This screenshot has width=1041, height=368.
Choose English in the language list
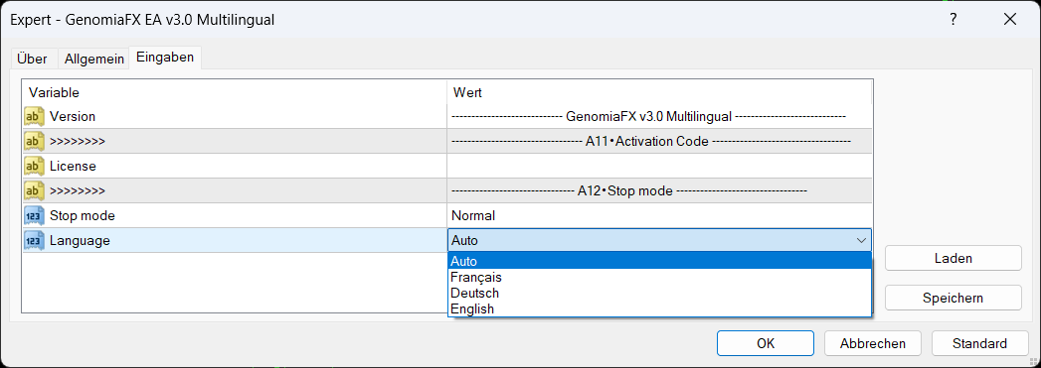coord(659,308)
